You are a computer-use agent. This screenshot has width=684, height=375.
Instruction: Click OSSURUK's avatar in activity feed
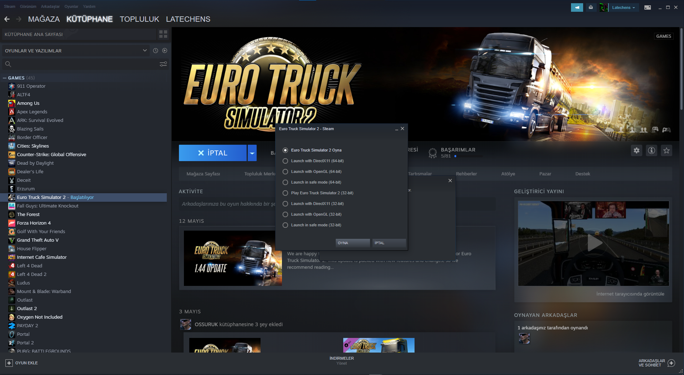186,324
